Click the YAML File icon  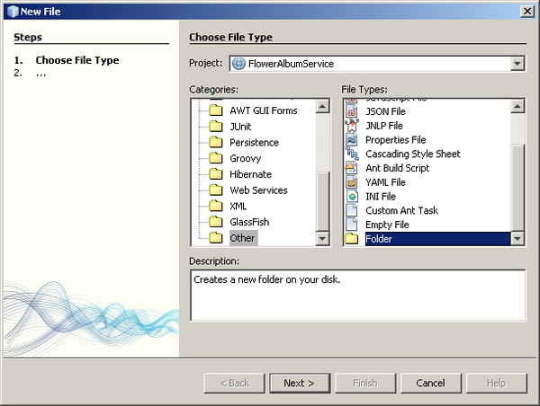(352, 182)
